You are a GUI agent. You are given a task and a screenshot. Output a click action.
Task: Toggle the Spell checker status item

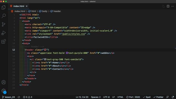(x=147, y=97)
